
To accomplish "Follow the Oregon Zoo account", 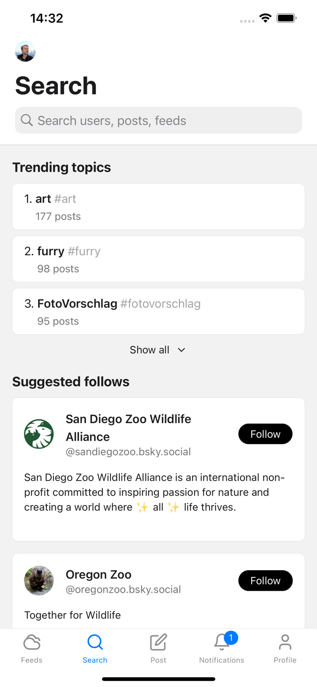I will [x=265, y=581].
